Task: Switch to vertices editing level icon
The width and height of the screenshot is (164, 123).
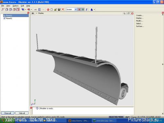Action: [3, 10]
